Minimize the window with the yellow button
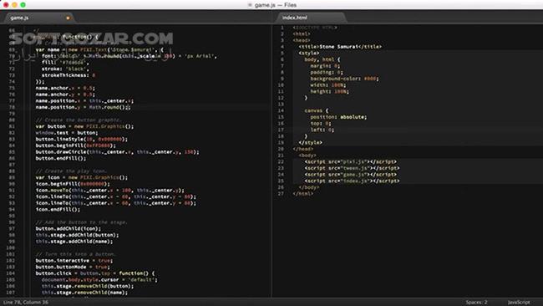This screenshot has height=306, width=543. click(x=14, y=5)
